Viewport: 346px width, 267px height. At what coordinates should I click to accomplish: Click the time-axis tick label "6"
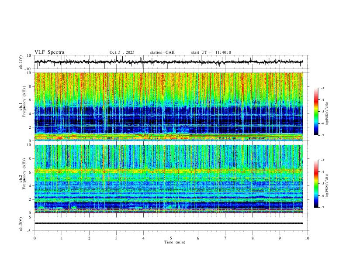tap(198, 238)
